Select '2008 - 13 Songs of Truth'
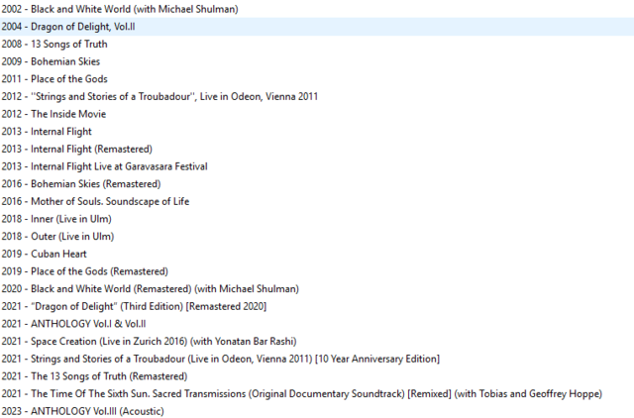 54,44
